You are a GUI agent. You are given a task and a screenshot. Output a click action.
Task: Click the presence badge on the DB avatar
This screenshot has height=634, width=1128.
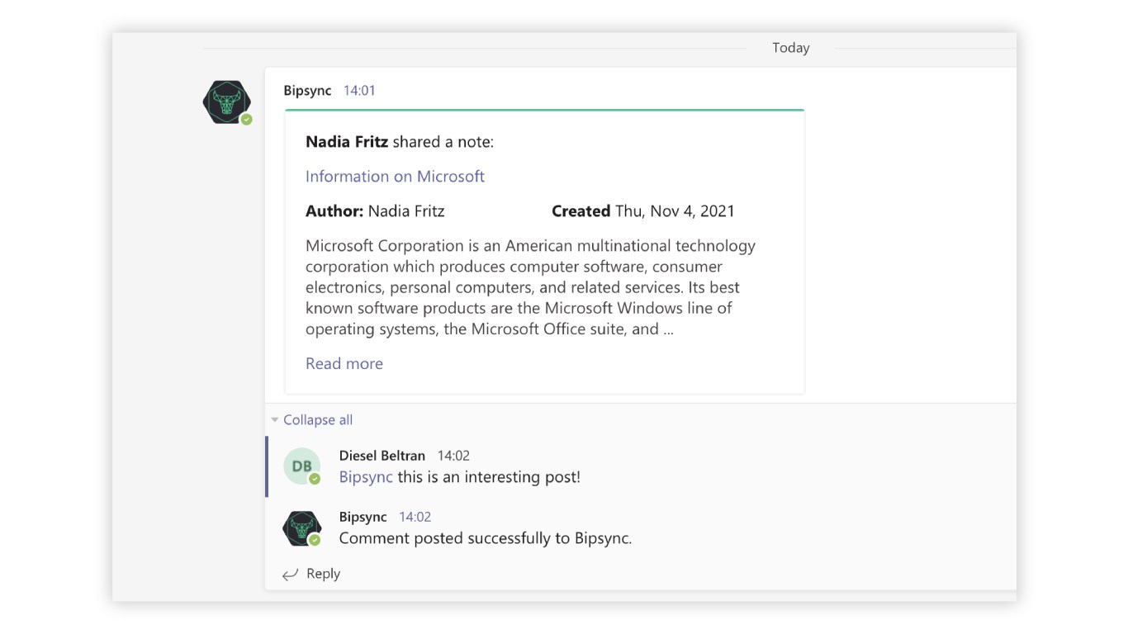click(x=315, y=479)
